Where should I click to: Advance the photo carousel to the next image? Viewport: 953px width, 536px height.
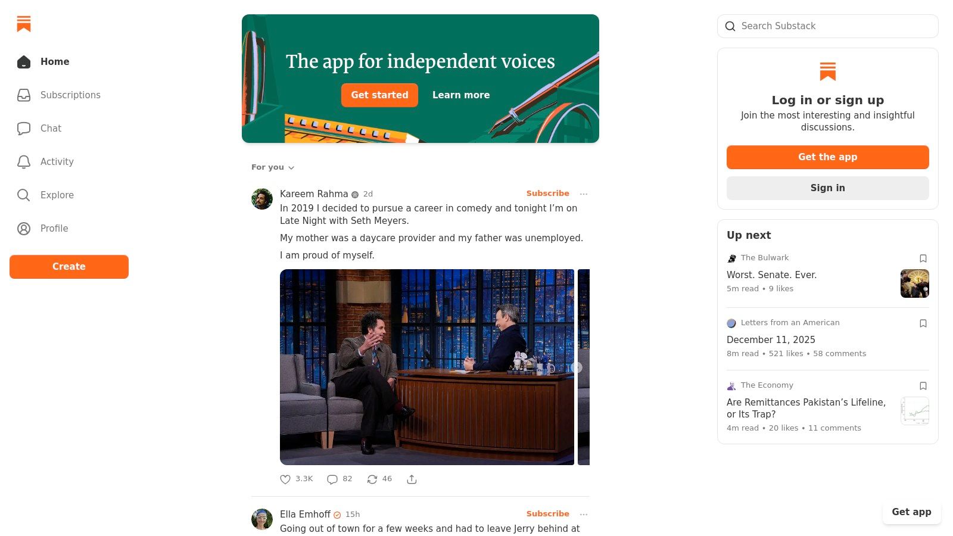[577, 367]
